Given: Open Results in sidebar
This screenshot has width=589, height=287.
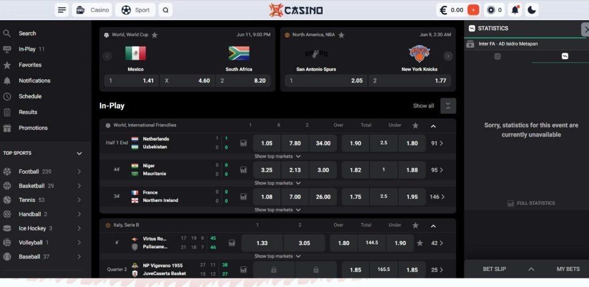Looking at the screenshot, I should click(x=28, y=112).
